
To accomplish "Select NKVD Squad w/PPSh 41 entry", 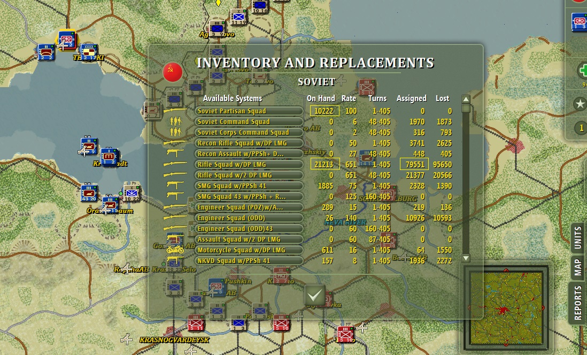I will 249,260.
